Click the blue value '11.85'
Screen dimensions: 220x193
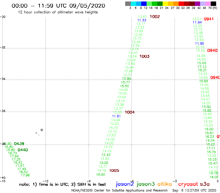[199, 43]
